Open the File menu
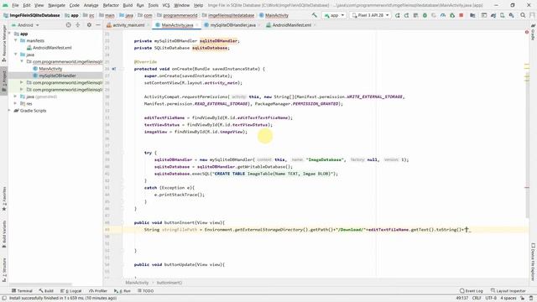537x302 pixels. pos(15,5)
